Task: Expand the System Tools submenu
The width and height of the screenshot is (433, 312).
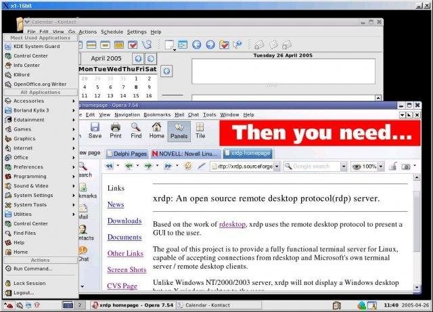Action: [x=41, y=205]
